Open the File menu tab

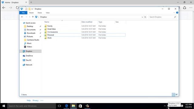(x=23, y=13)
